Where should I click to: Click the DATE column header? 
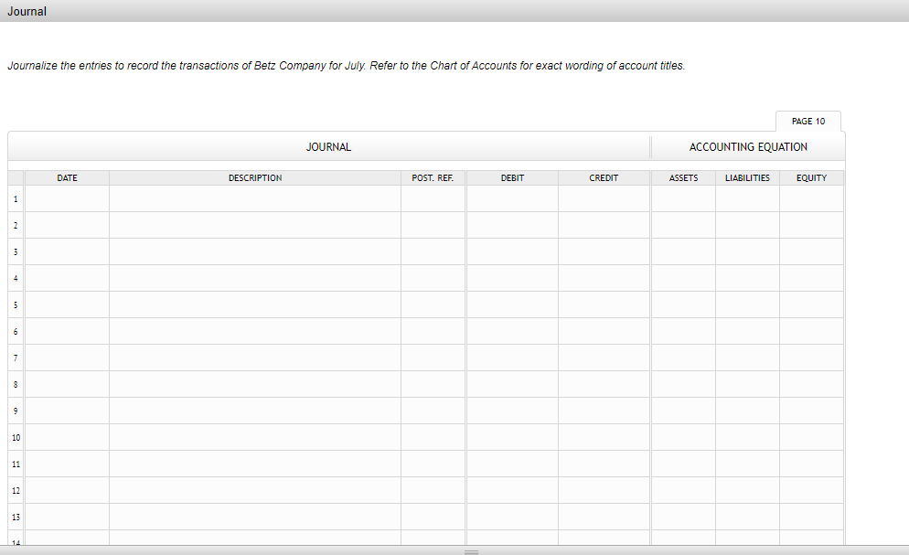coord(67,177)
